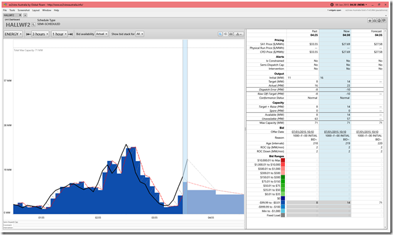The height and width of the screenshot is (235, 393).
Task: Click the $10,000.01 to Max red swatch
Action: pos(283,160)
